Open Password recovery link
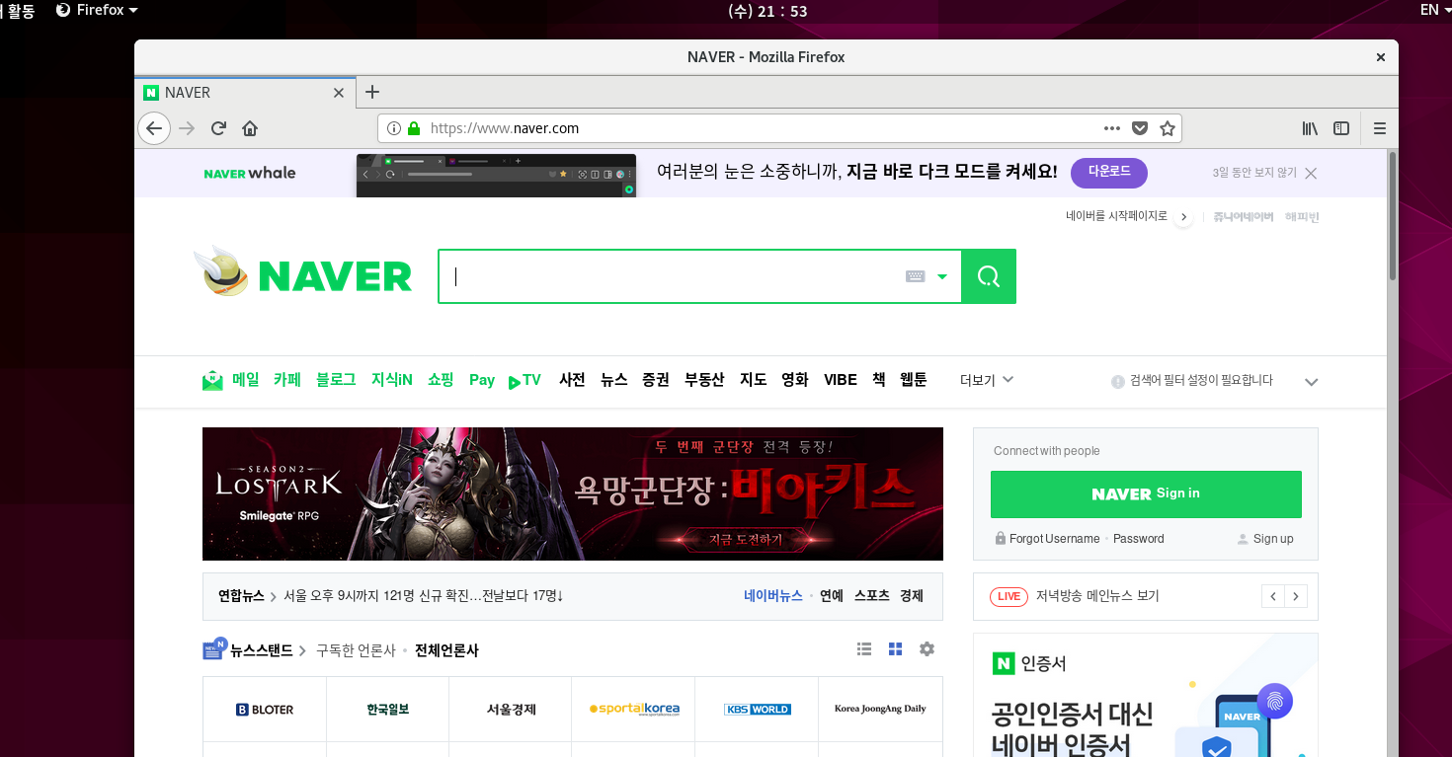The height and width of the screenshot is (757, 1452). click(x=1139, y=539)
